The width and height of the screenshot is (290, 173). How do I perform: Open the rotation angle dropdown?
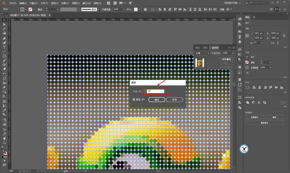pos(262,43)
